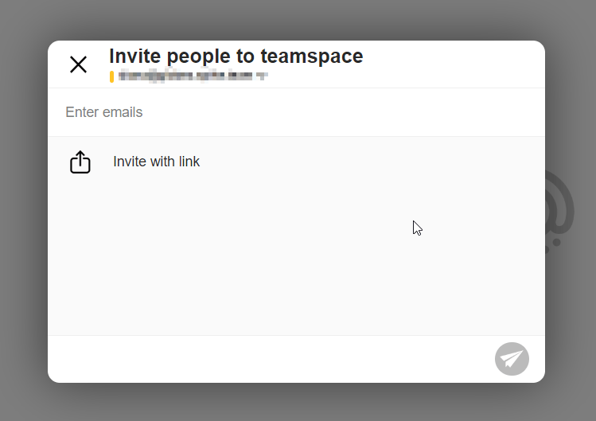Expand the teamspace switcher below the heading
The image size is (596, 421).
click(261, 77)
